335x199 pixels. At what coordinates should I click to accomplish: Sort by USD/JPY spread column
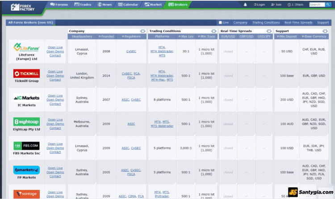click(x=264, y=36)
